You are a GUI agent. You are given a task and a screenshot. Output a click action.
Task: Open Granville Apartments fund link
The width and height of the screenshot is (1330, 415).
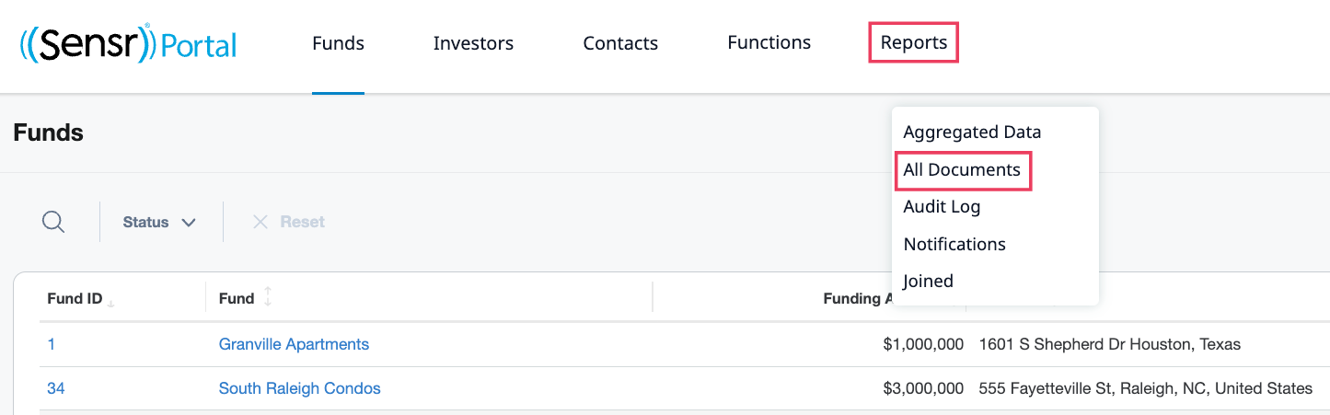pos(294,344)
